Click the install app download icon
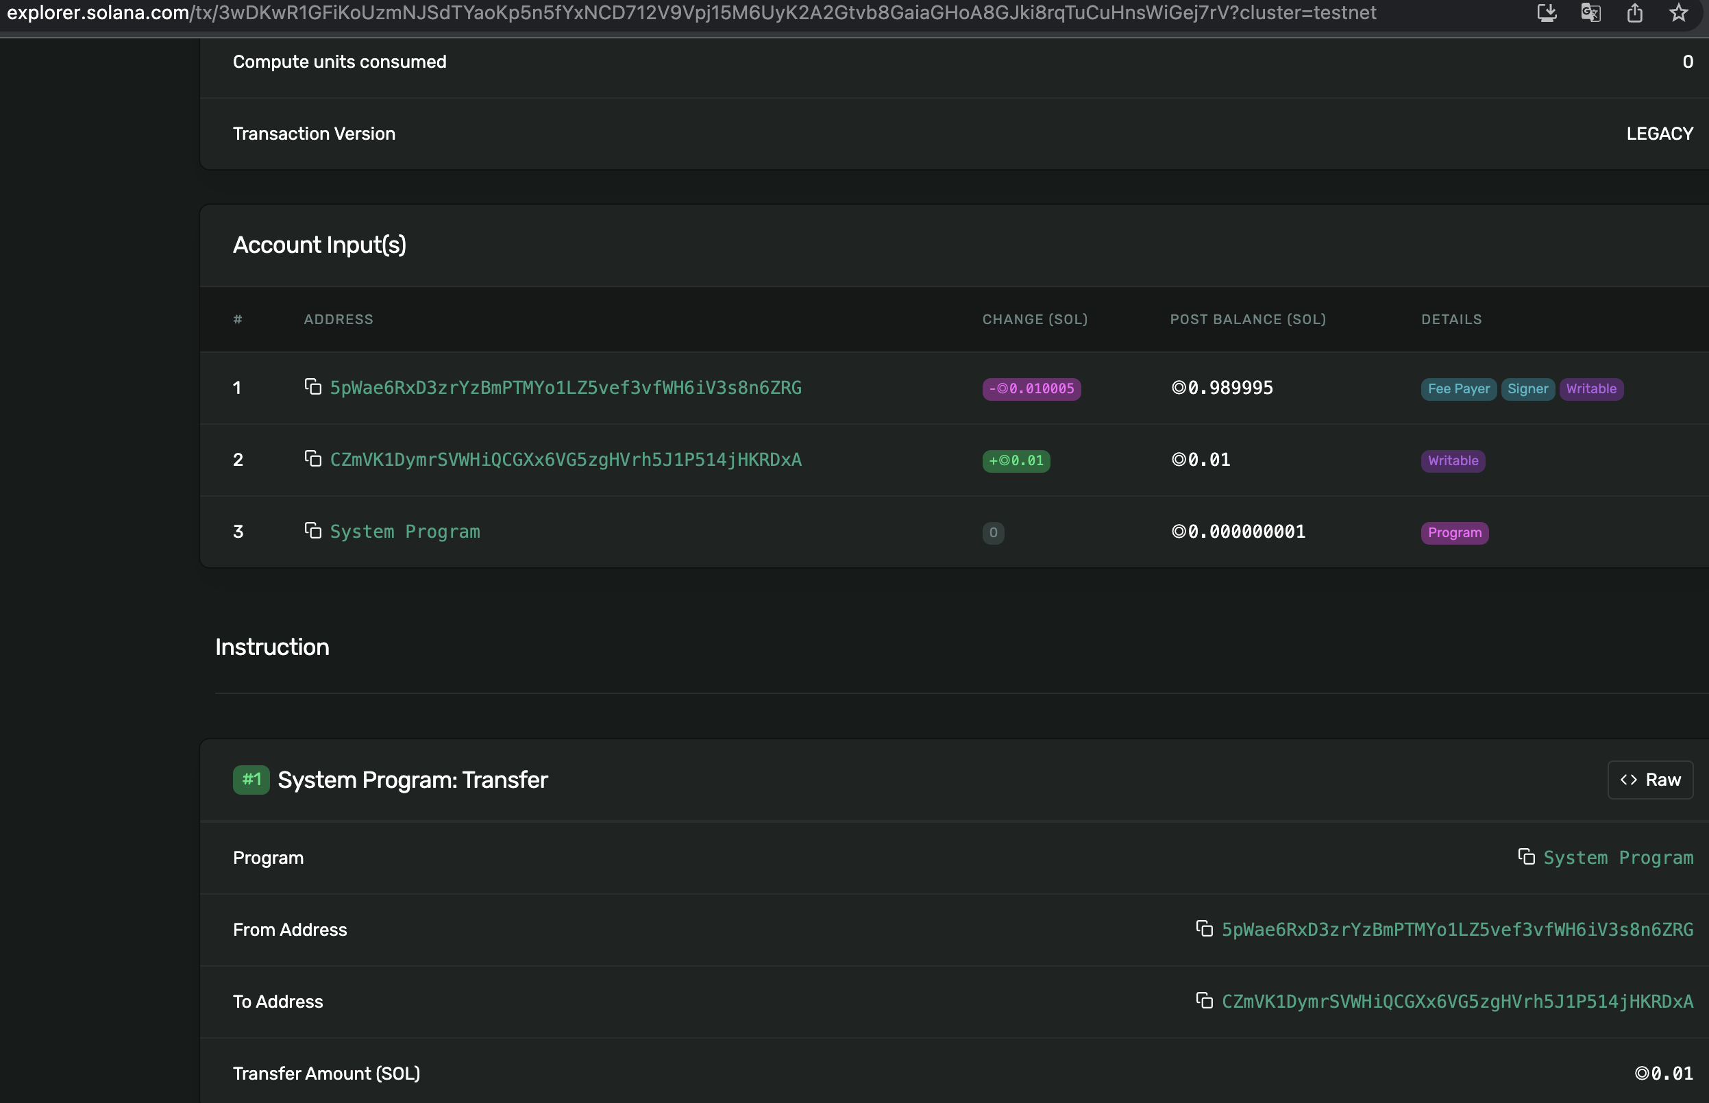1709x1103 pixels. [1547, 13]
